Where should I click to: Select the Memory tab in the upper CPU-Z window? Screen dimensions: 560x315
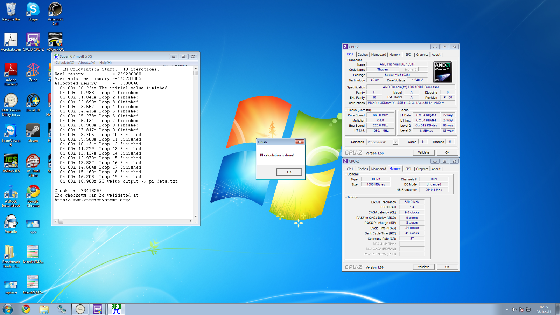pyautogui.click(x=395, y=55)
